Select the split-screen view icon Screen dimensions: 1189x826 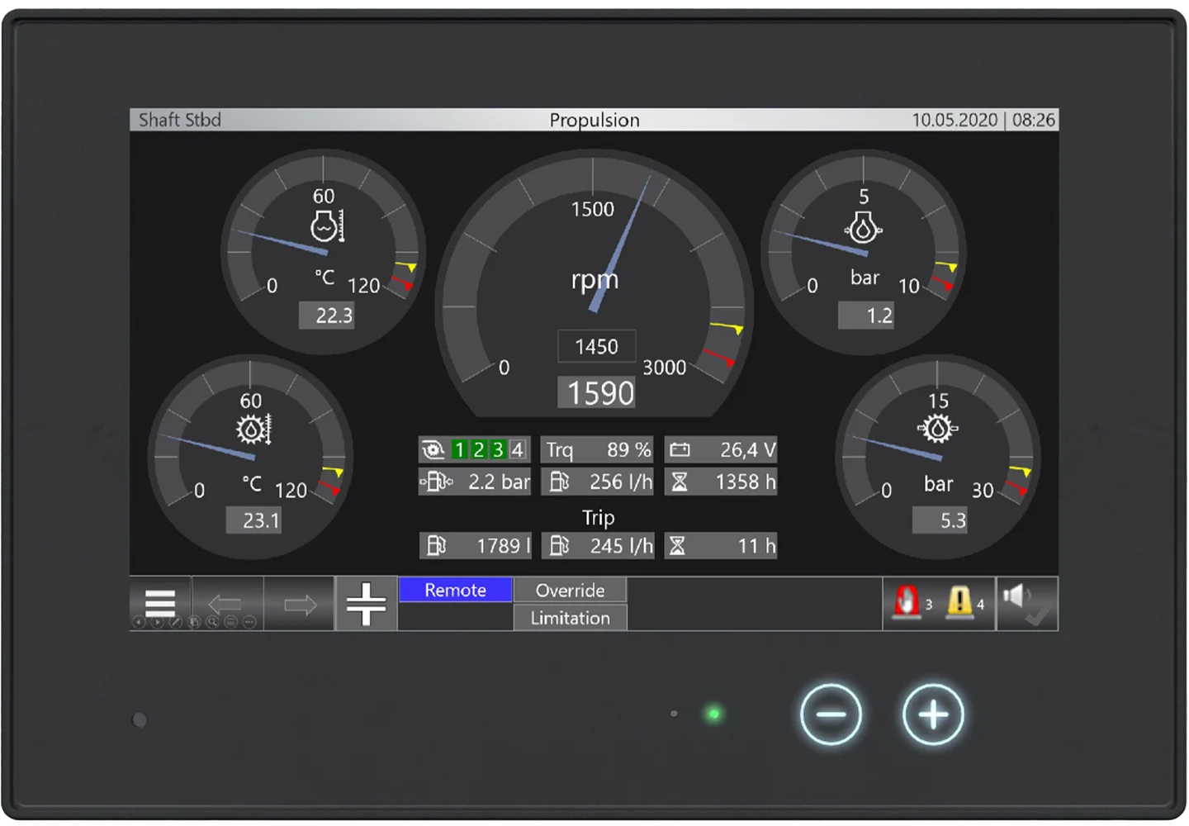366,604
